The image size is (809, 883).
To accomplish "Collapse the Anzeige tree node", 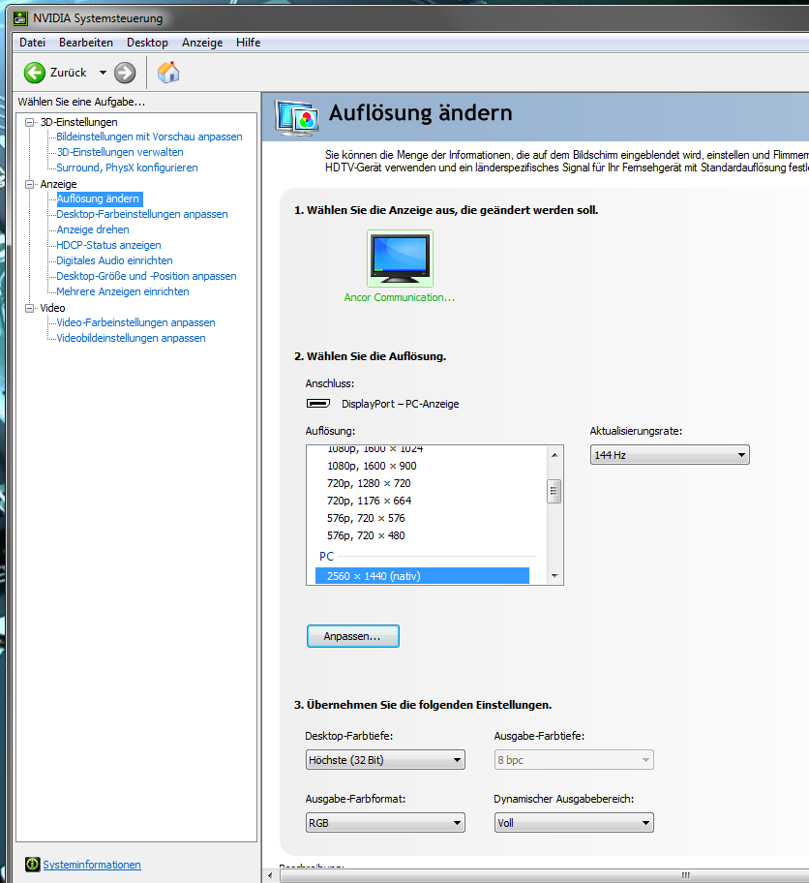I will (x=29, y=184).
